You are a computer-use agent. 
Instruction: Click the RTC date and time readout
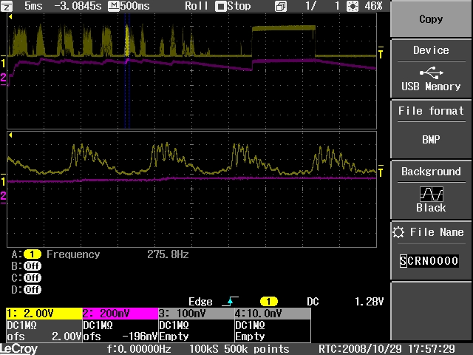click(387, 348)
